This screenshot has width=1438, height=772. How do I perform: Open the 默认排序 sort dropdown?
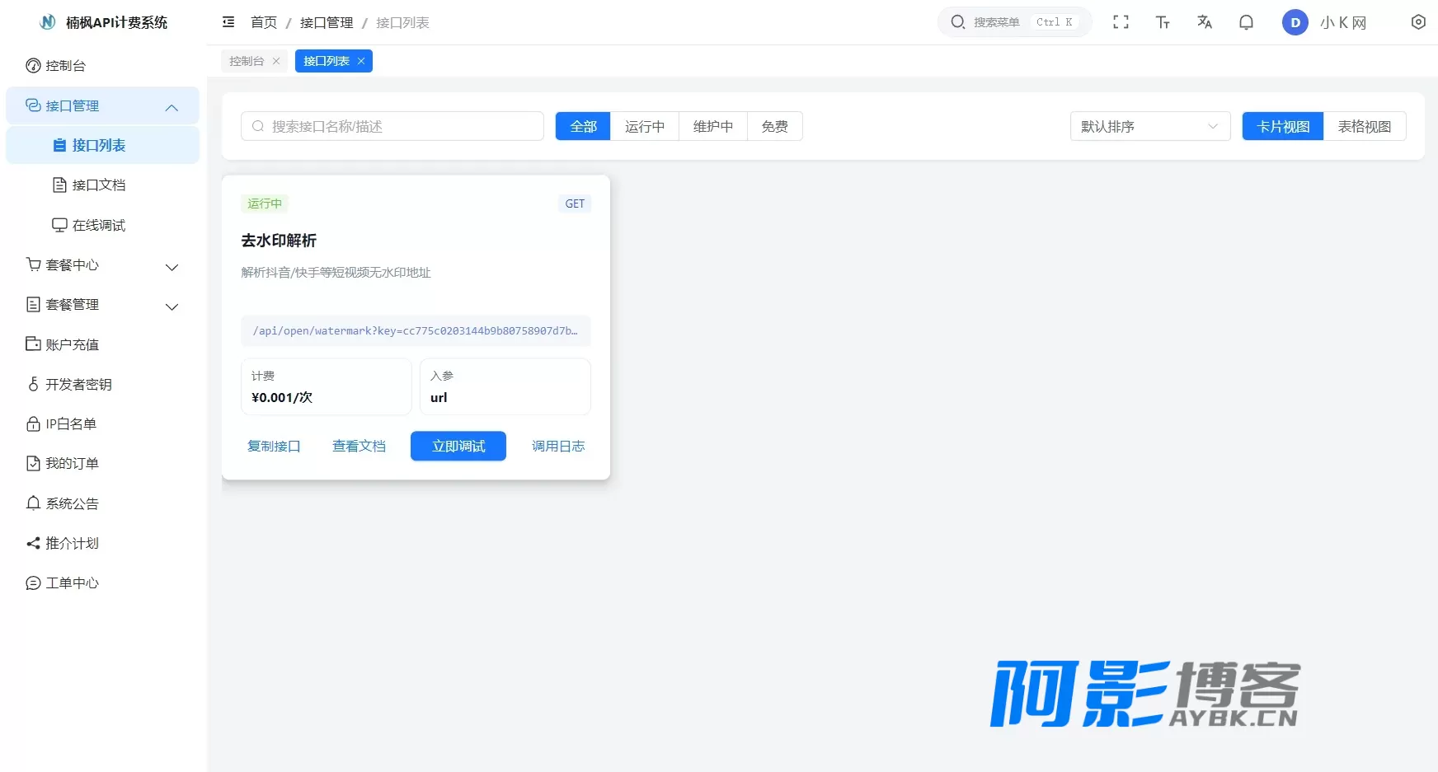[1150, 126]
